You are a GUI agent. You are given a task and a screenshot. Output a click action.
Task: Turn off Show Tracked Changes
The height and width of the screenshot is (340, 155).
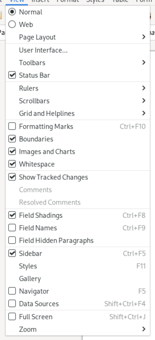coord(12,177)
